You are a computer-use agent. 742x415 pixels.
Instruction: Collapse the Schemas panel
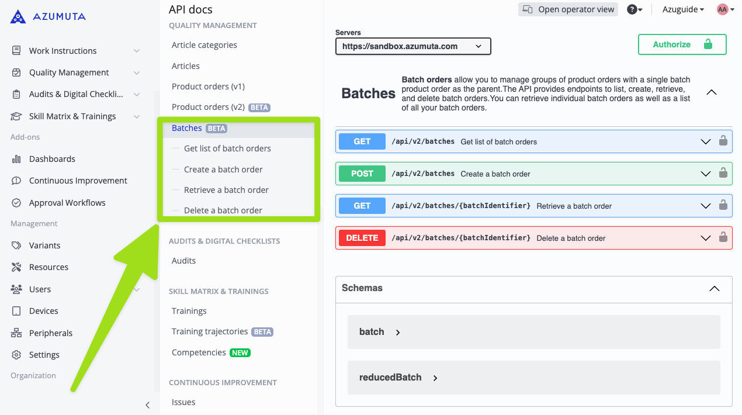714,288
